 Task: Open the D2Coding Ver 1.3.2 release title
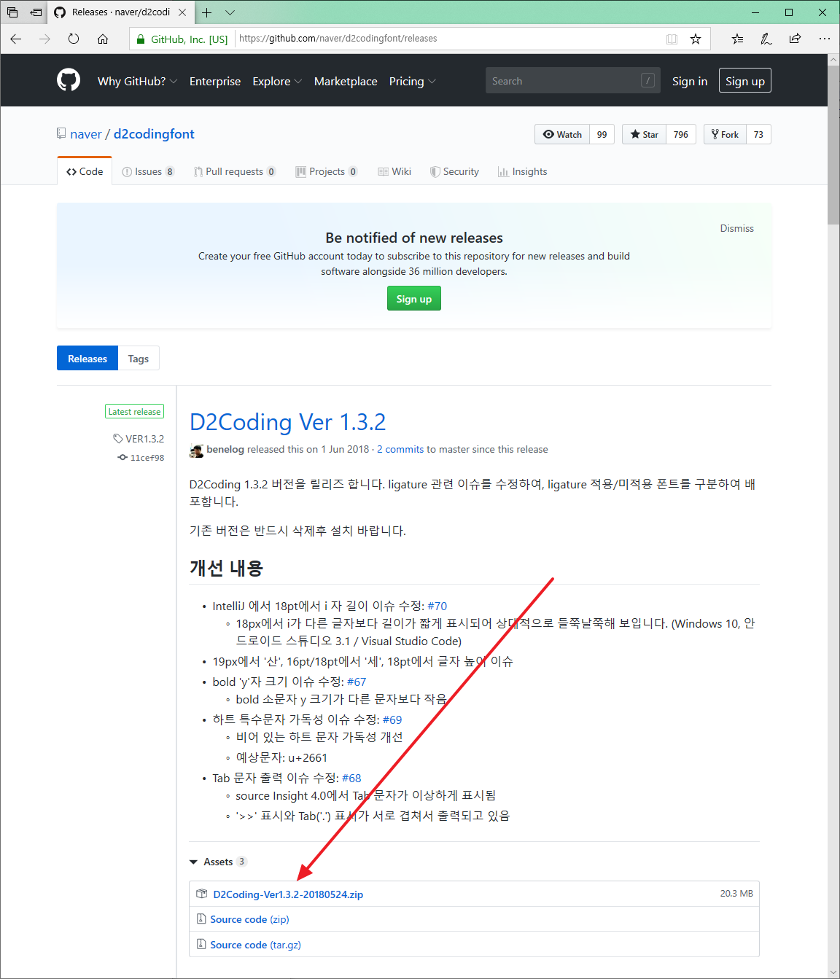287,422
